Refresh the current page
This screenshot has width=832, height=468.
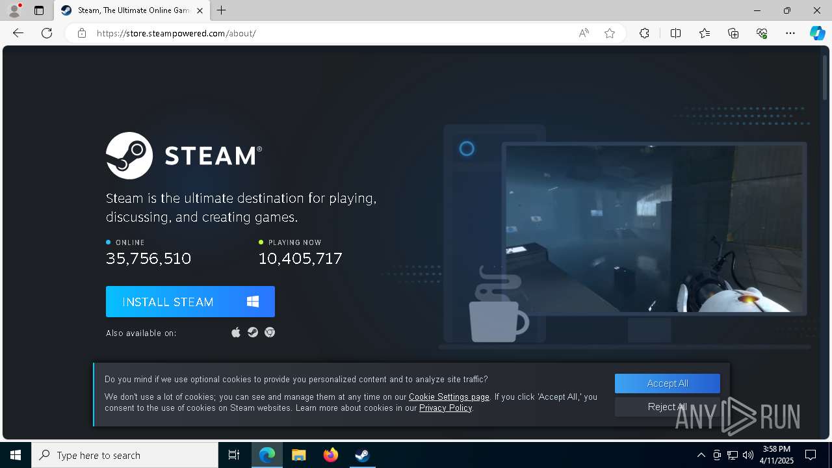coord(47,33)
